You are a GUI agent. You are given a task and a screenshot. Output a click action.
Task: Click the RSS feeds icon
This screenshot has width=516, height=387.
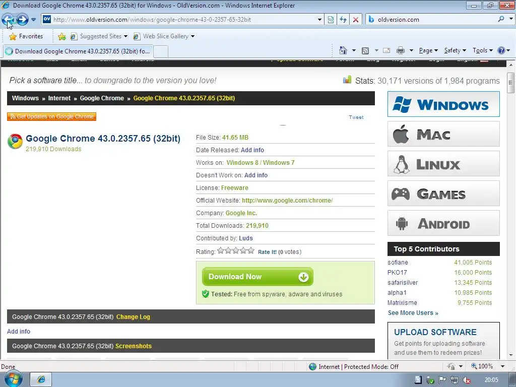pyautogui.click(x=365, y=51)
